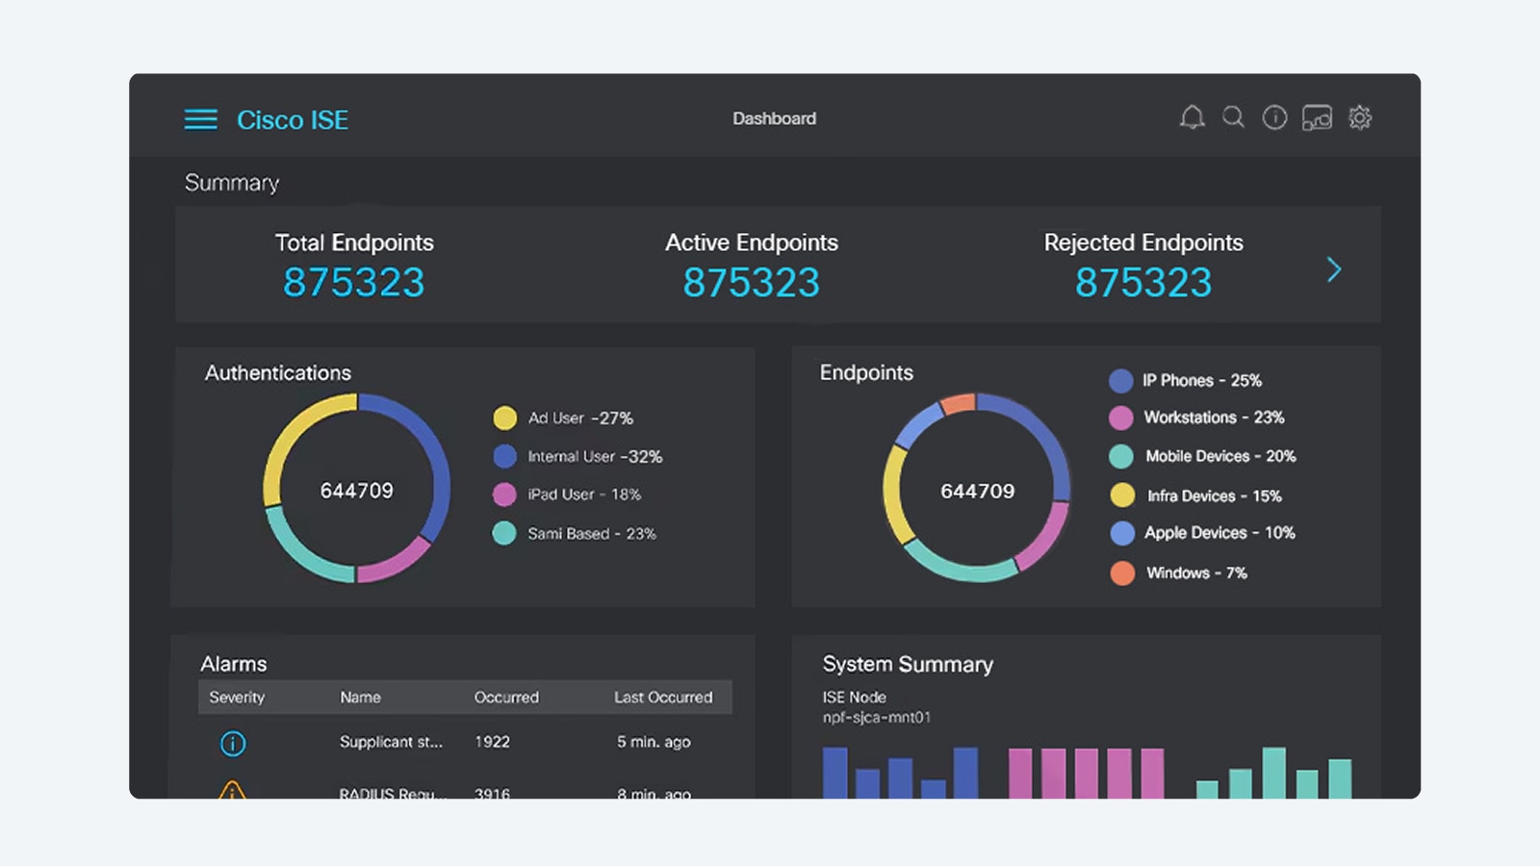Click the '5 min. ago' cell
This screenshot has height=866, width=1540.
click(x=654, y=742)
